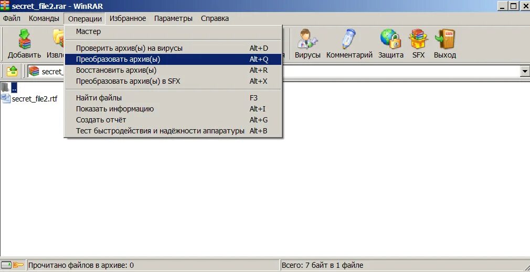The image size is (530, 272).
Task: Click the drive icon in status bar
Action: (6, 265)
